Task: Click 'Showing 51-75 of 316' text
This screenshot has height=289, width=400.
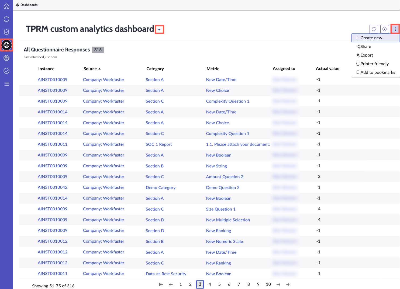Action: click(x=53, y=286)
